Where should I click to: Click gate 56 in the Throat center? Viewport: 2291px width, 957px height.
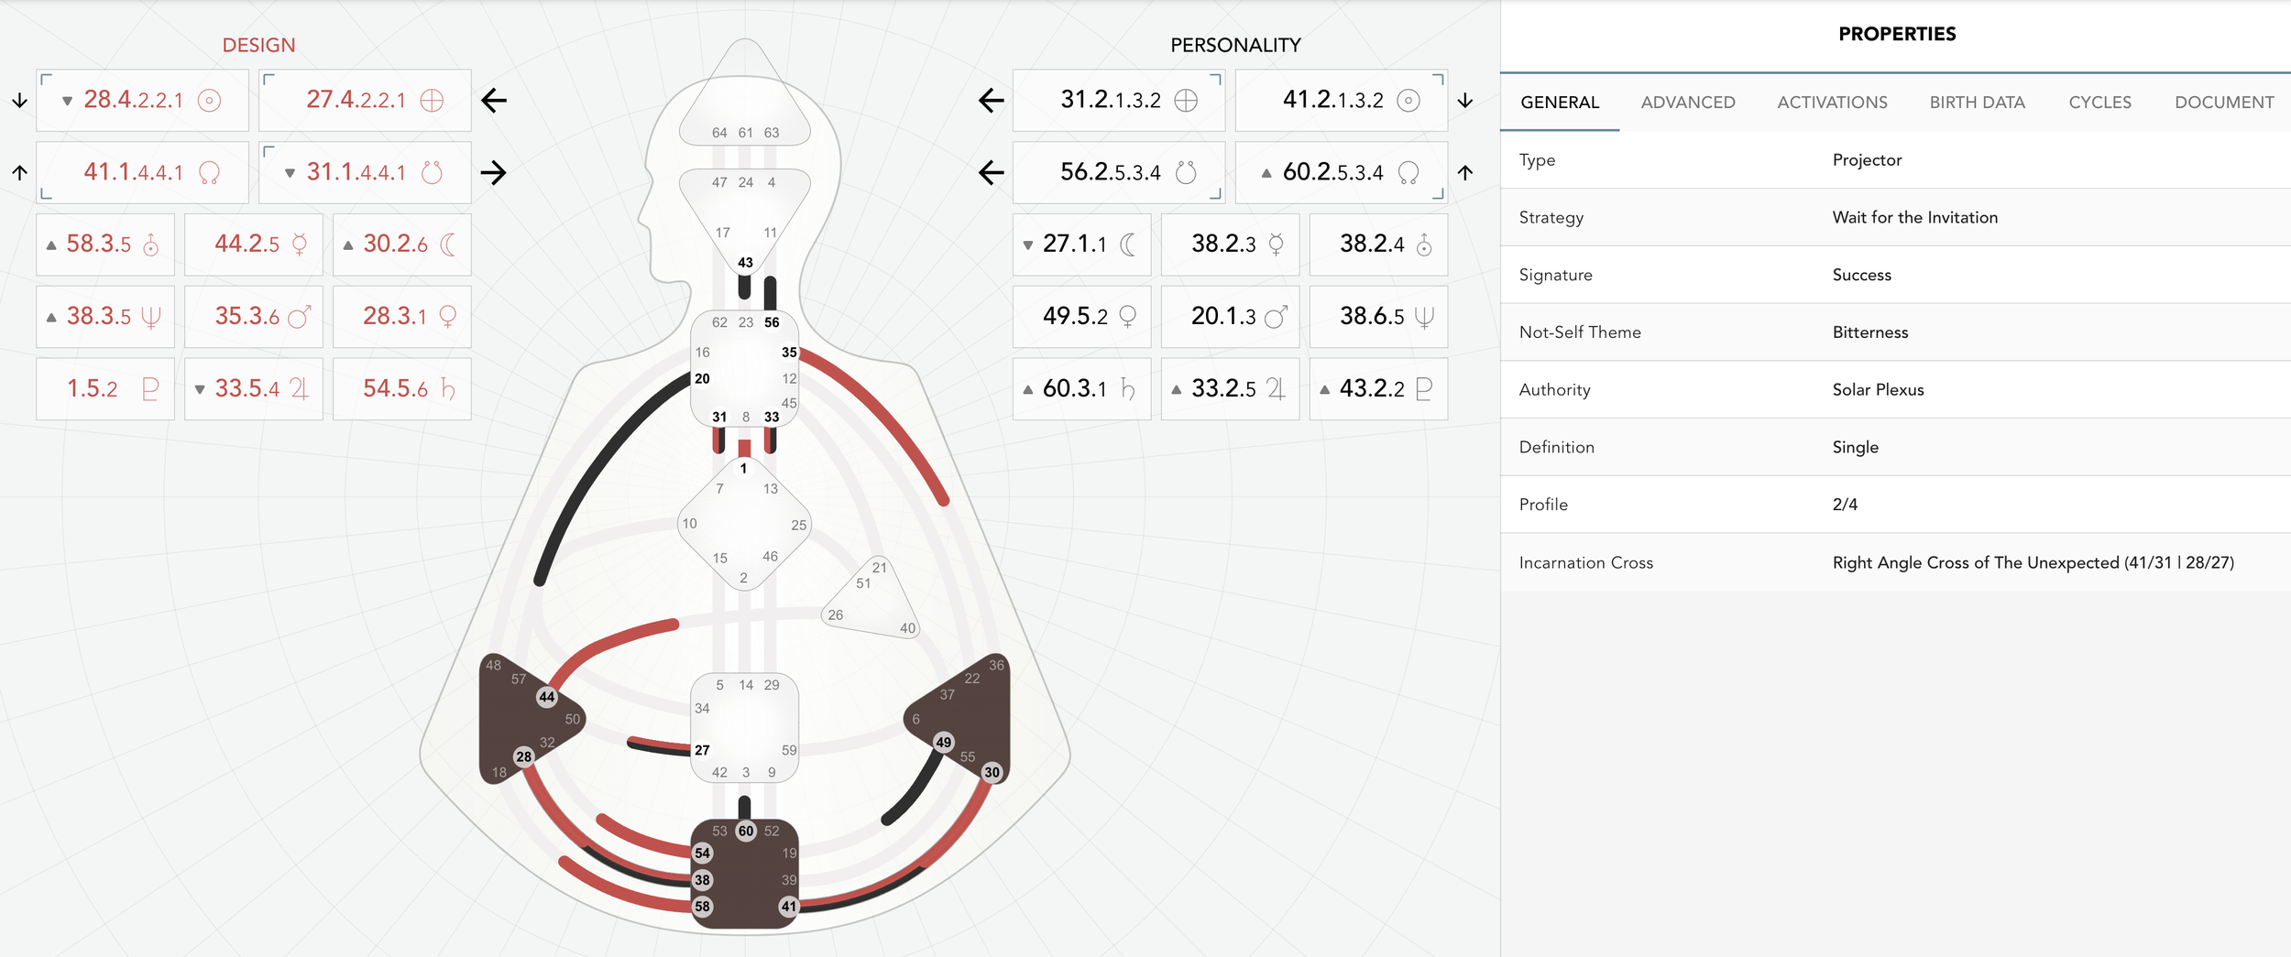click(x=772, y=322)
